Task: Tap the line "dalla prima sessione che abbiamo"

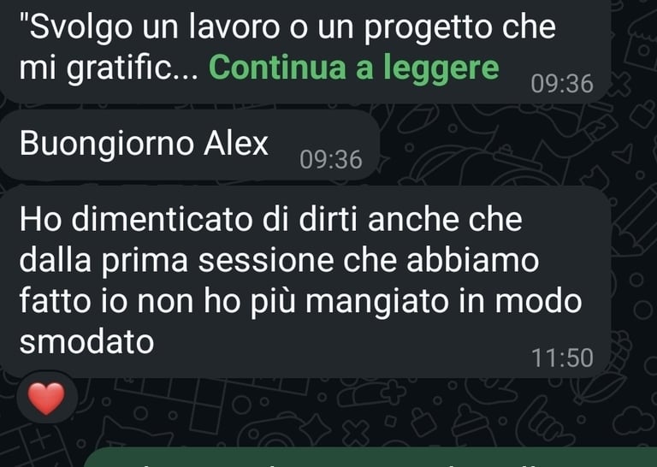Action: coord(279,261)
